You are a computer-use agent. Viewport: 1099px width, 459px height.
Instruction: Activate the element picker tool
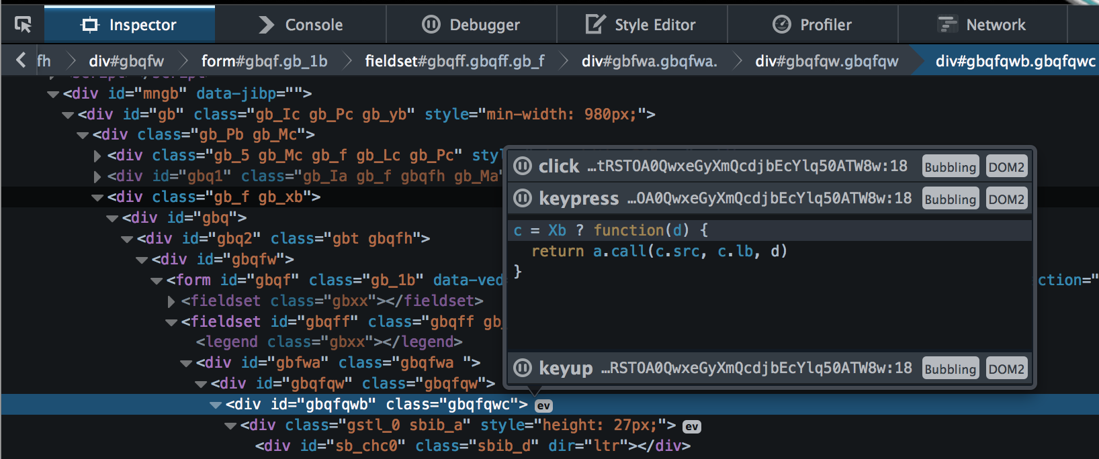[23, 25]
